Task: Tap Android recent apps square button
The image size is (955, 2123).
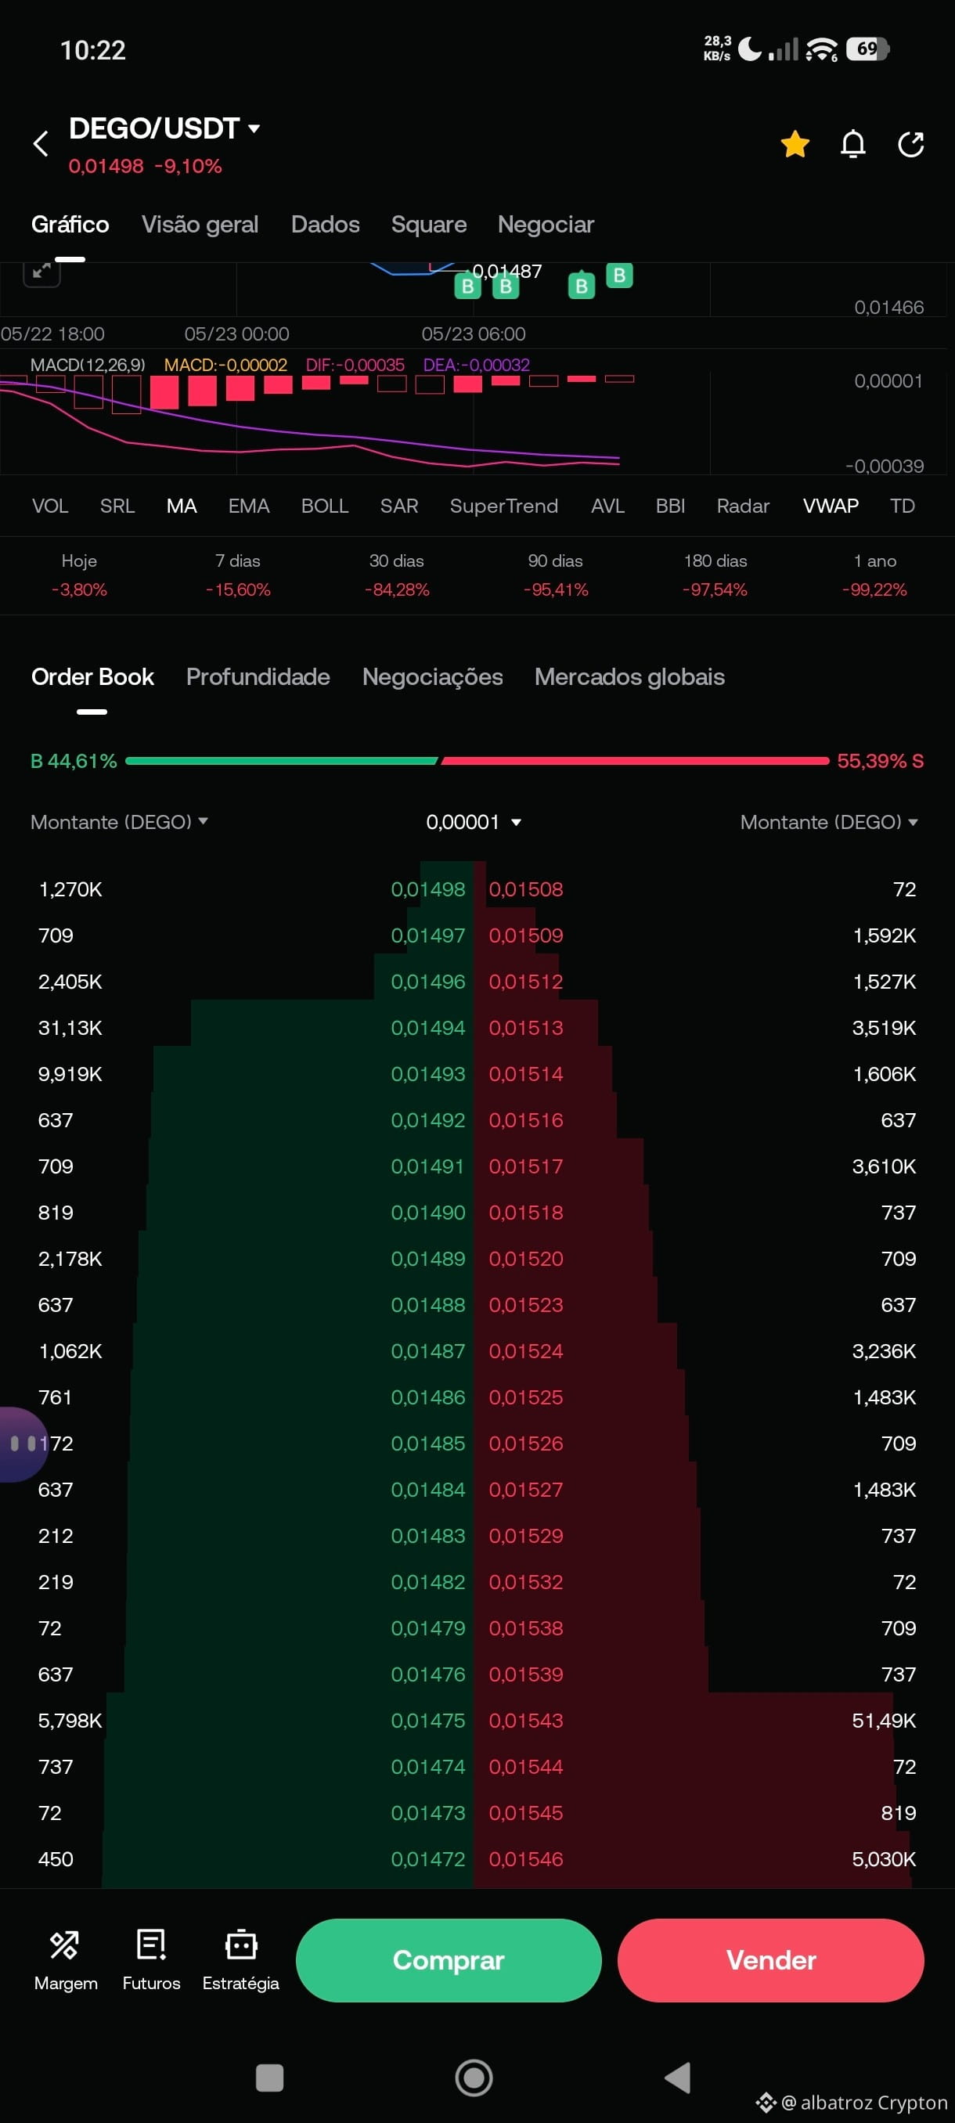Action: (x=269, y=2077)
